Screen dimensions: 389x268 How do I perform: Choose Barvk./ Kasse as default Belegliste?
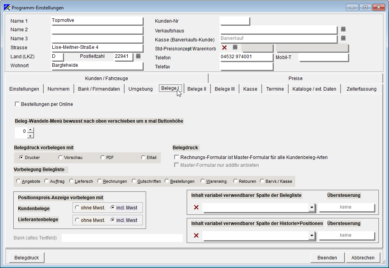pyautogui.click(x=262, y=181)
